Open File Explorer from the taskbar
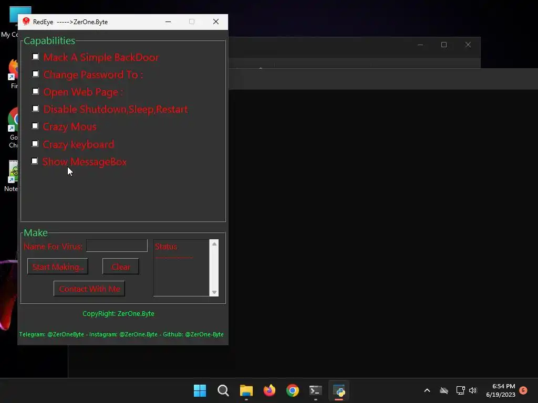The width and height of the screenshot is (538, 403). [246, 390]
